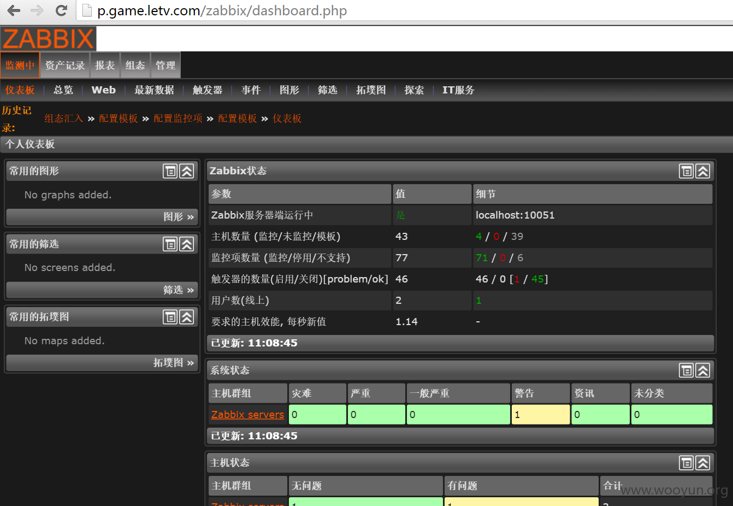Switch to the 报表 main tab
This screenshot has height=506, width=733.
pos(105,66)
